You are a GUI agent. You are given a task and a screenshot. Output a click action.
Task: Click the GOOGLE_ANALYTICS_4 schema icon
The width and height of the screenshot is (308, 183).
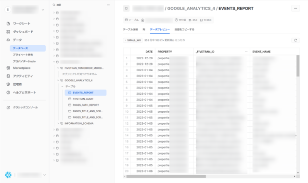tap(62, 80)
